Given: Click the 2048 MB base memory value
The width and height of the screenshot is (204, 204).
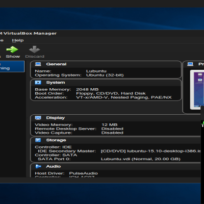Looking at the screenshot, I should [x=87, y=89].
